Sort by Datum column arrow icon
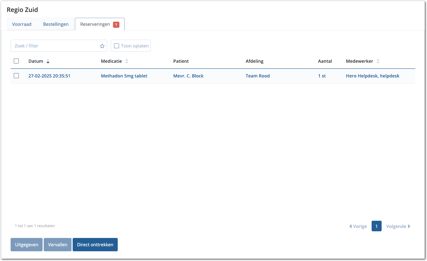 click(x=48, y=61)
